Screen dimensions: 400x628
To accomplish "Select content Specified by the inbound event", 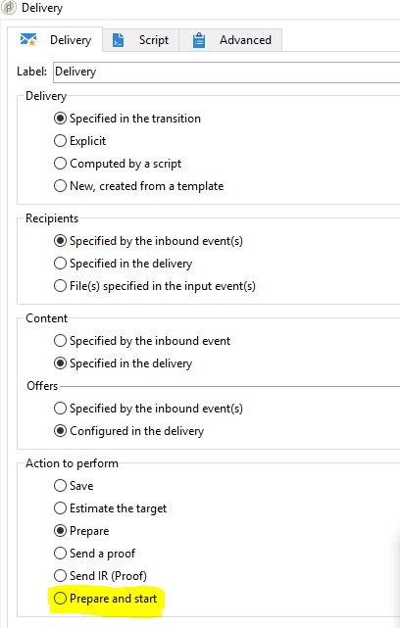I will pos(142,341).
